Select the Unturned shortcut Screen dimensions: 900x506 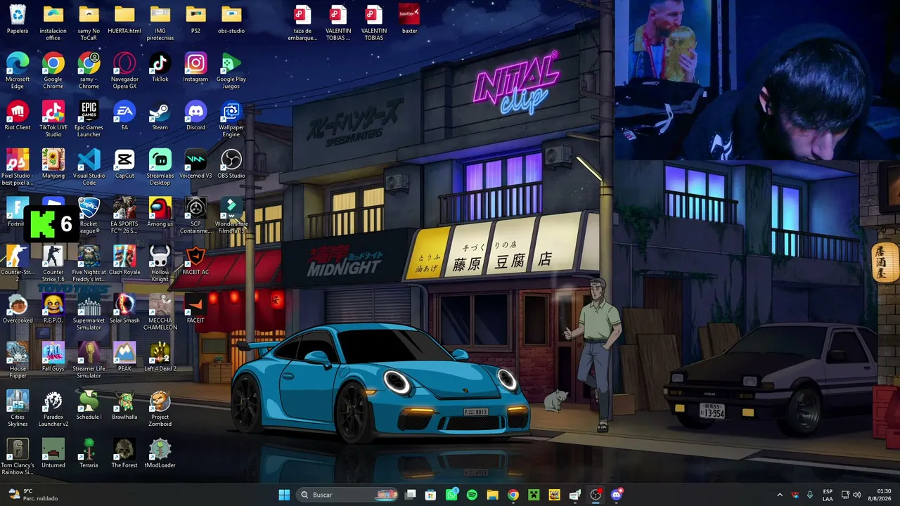[x=53, y=453]
